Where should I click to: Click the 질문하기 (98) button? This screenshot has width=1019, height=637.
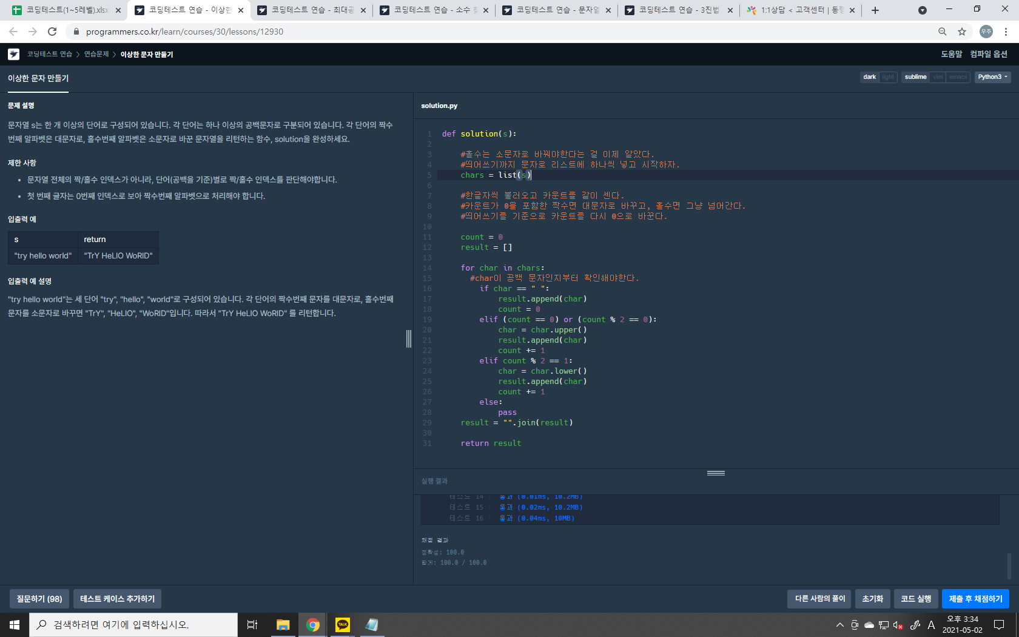[39, 599]
